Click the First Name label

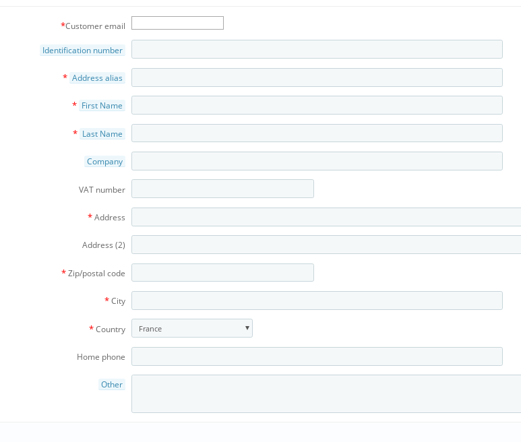[x=102, y=106]
